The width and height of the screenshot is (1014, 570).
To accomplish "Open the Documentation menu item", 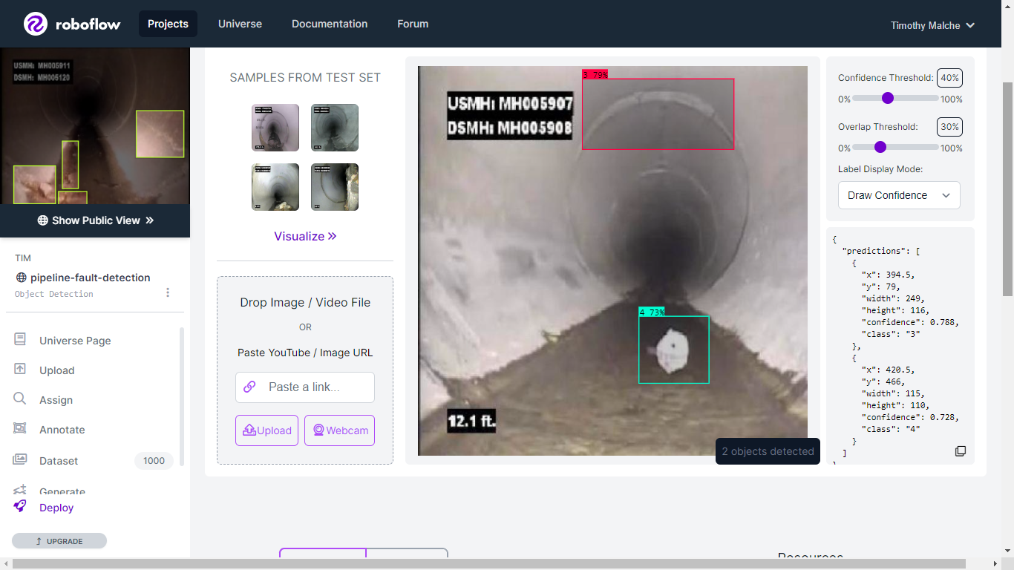I will [x=330, y=24].
